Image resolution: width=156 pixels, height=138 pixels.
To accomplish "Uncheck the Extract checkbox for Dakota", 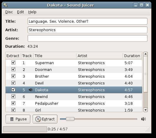I will coord(13,90).
